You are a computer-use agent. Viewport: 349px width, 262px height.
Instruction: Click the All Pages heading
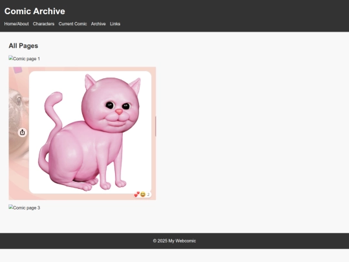(23, 46)
